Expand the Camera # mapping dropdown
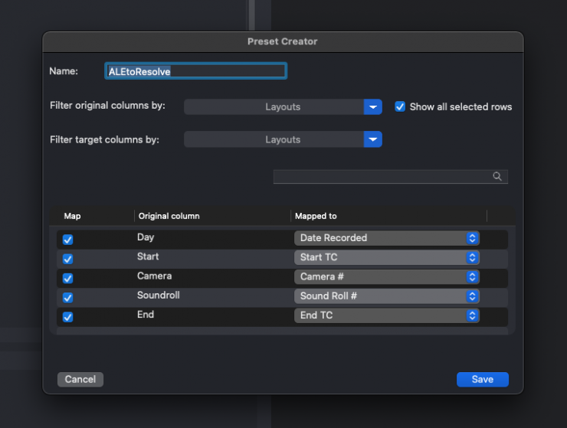 [387, 276]
